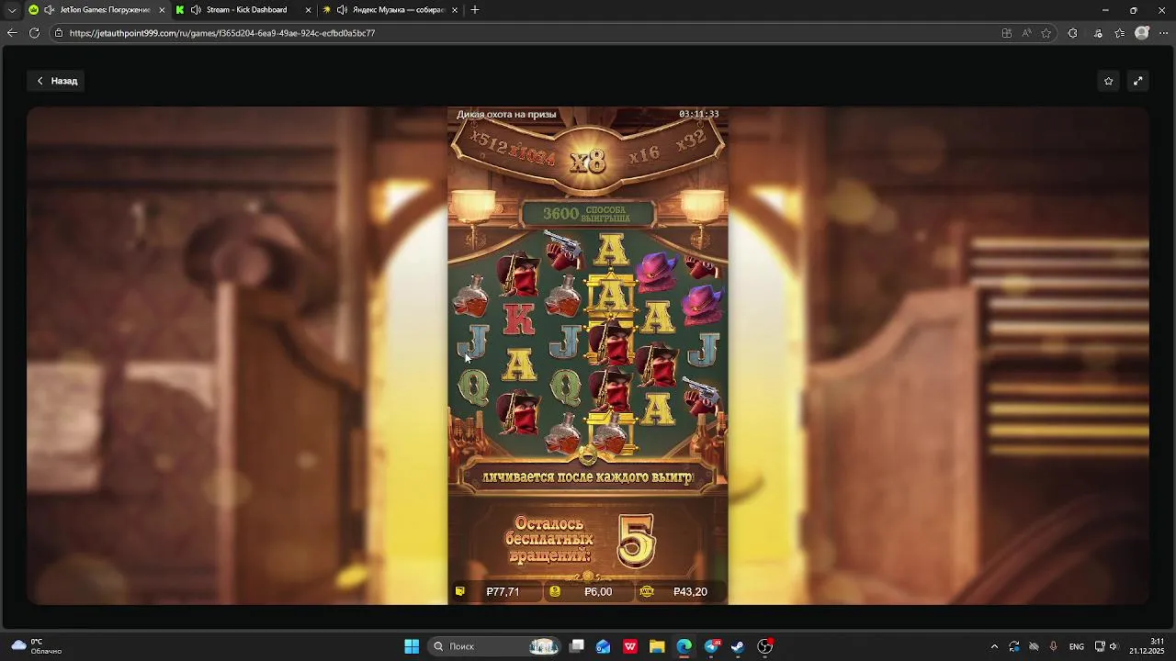1176x661 pixels.
Task: Open browser extensions menu
Action: [x=1072, y=33]
